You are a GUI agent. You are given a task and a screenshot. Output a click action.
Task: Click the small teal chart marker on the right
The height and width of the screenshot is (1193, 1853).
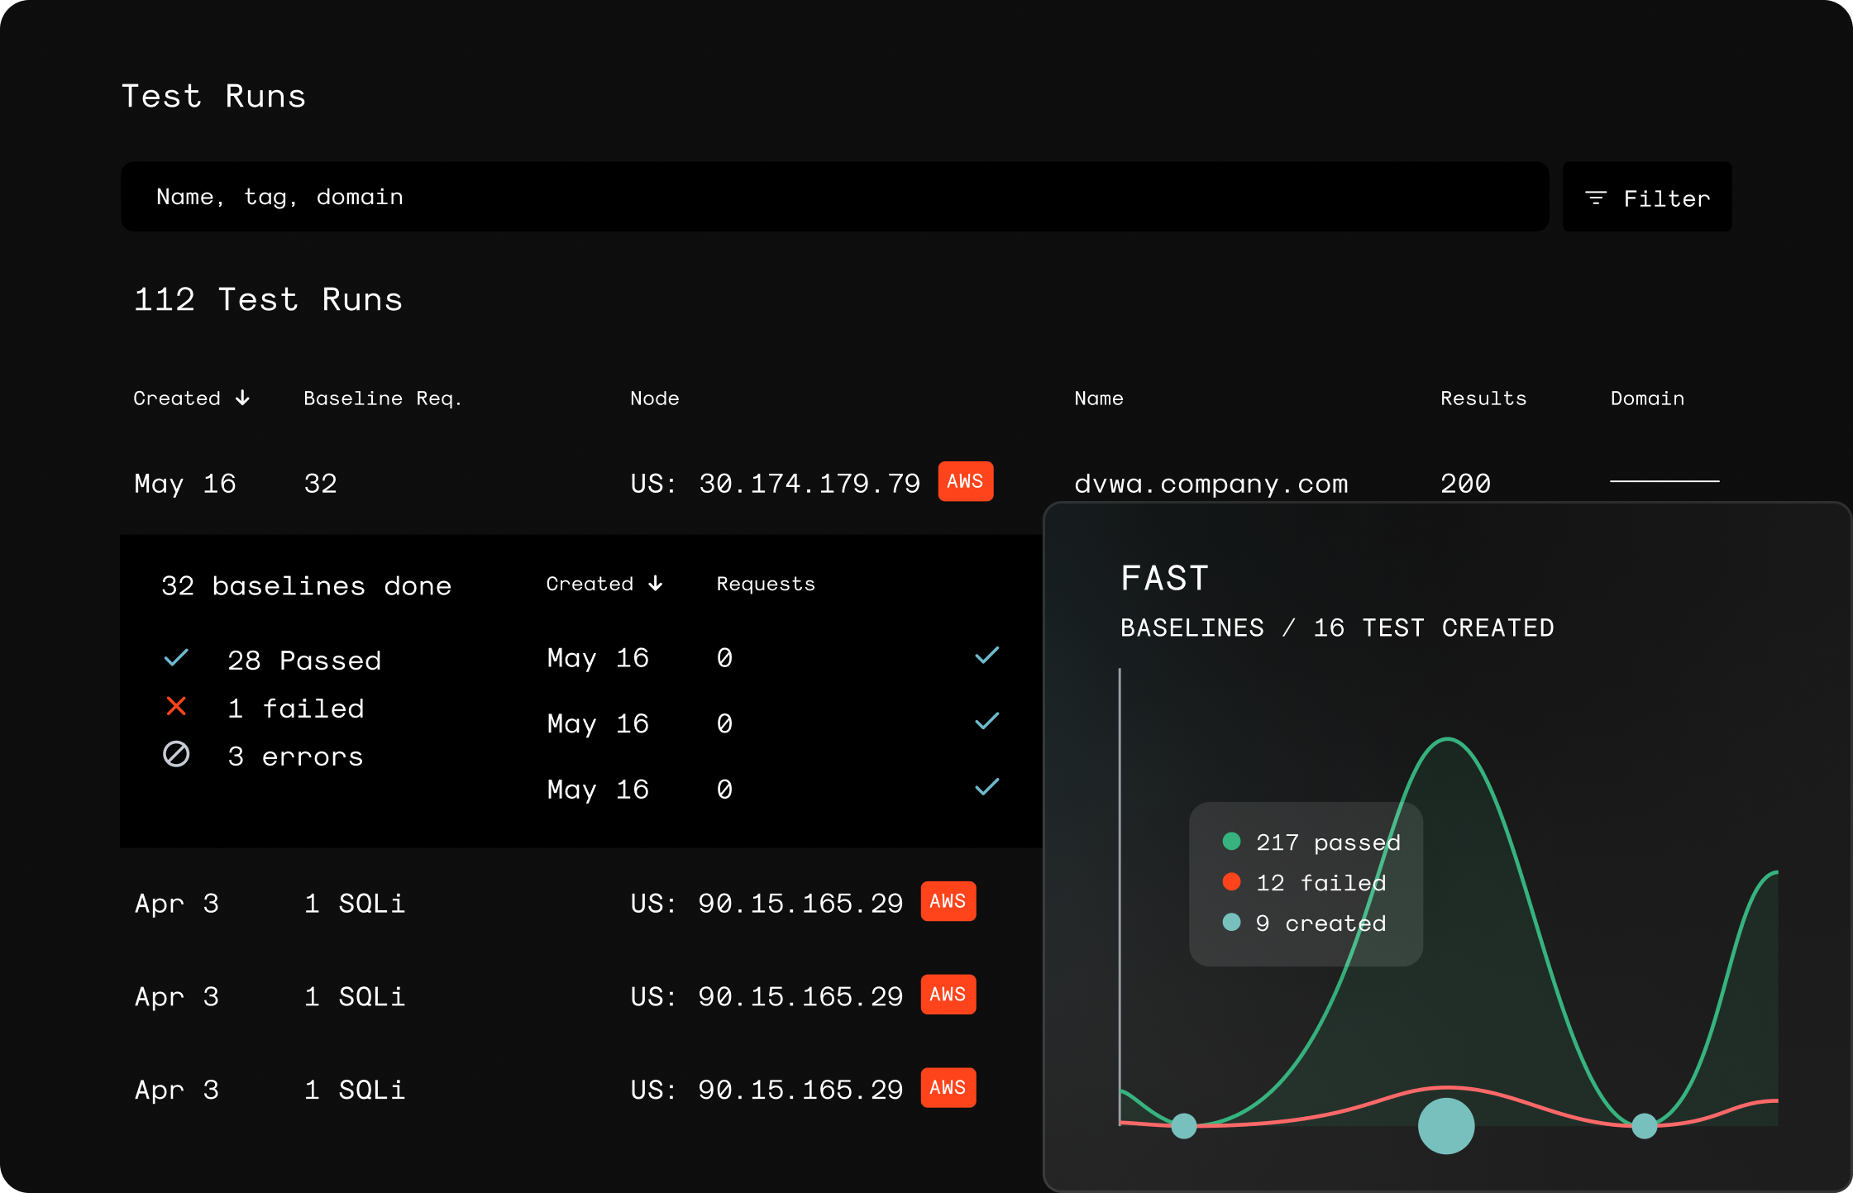tap(1644, 1125)
